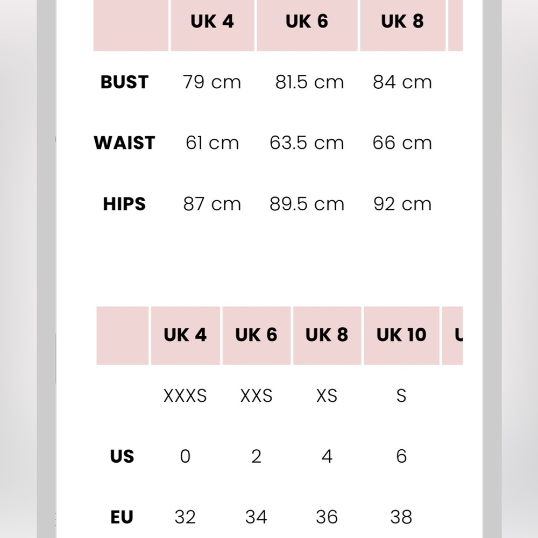The image size is (538, 538).
Task: Click the 92 cm hips measurement
Action: click(x=402, y=204)
